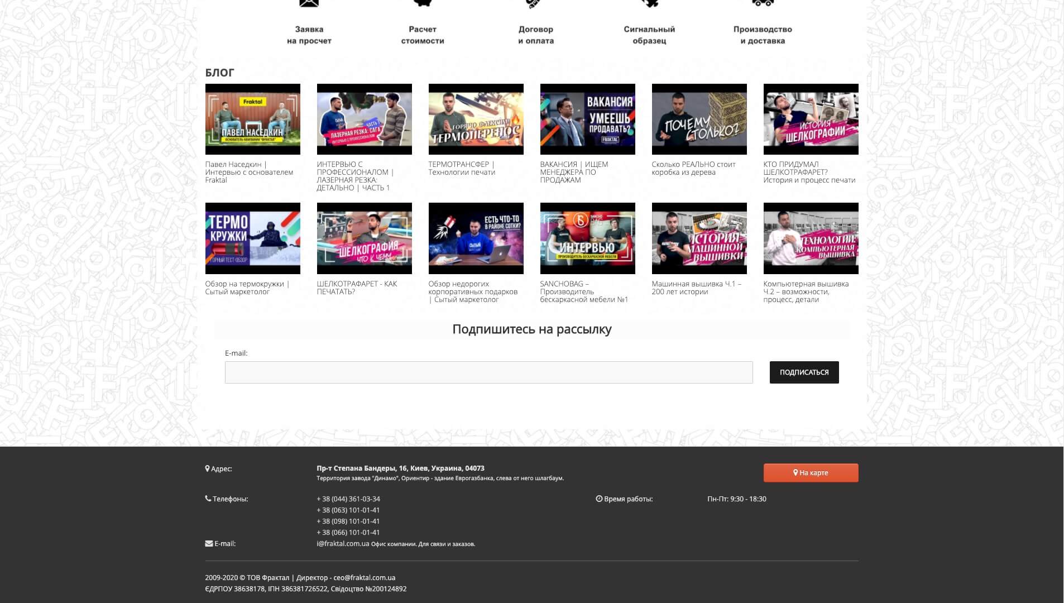
Task: Click the Подписаться button
Action: pos(804,372)
